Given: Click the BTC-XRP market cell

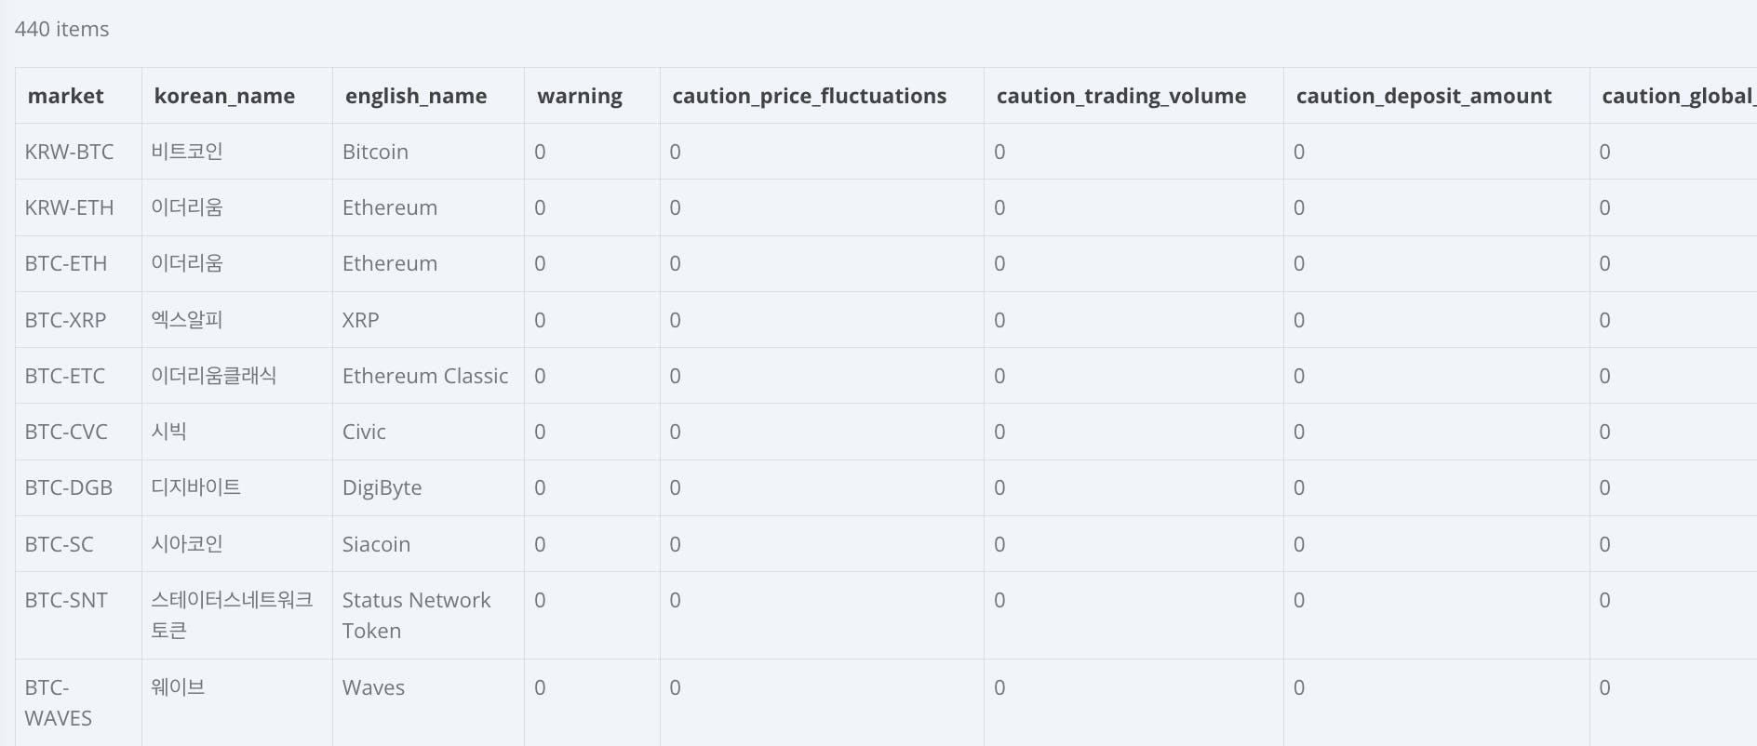Looking at the screenshot, I should pos(66,320).
